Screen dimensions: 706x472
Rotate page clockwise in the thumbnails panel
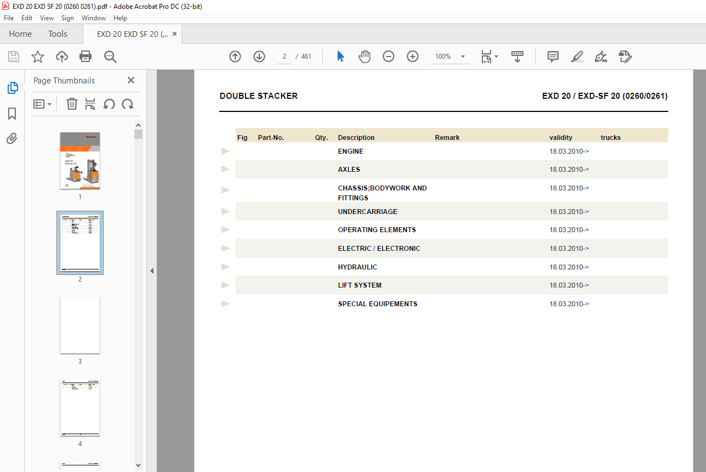(128, 104)
